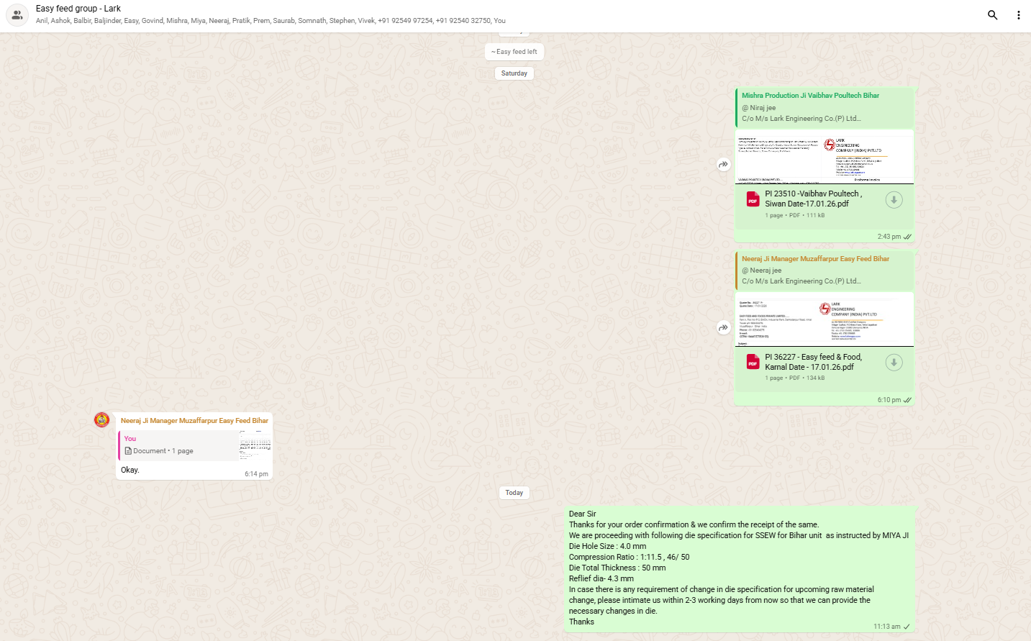Click the Saturday date separator

[514, 73]
